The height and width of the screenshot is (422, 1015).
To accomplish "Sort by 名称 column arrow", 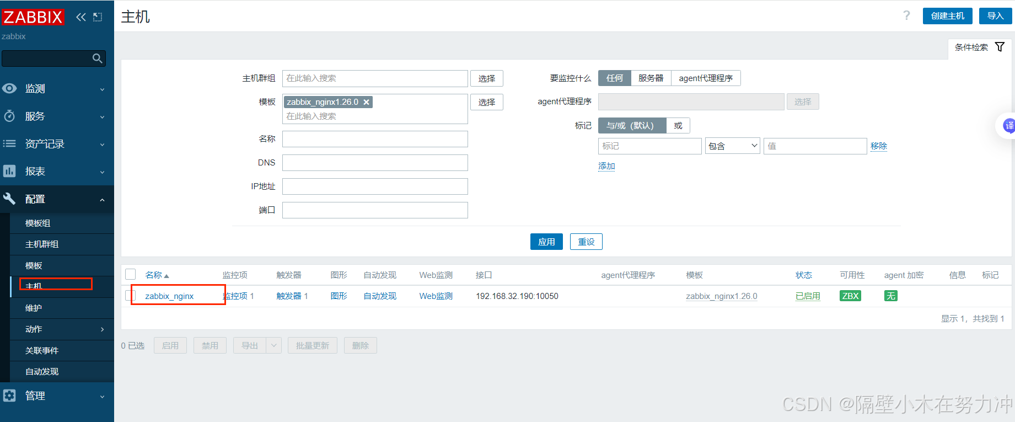I will pos(167,276).
